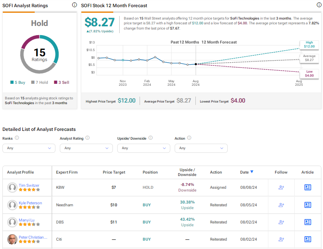This screenshot has height=249, width=323.
Task: Click info icon beside 12 Month Forecast heading
Action: 319,5
